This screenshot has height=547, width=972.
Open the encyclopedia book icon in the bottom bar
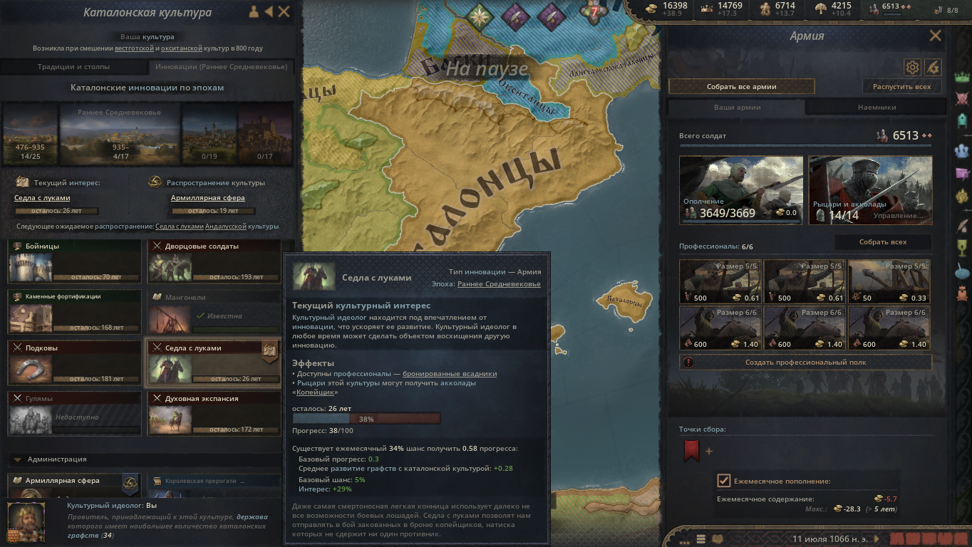pyautogui.click(x=718, y=538)
